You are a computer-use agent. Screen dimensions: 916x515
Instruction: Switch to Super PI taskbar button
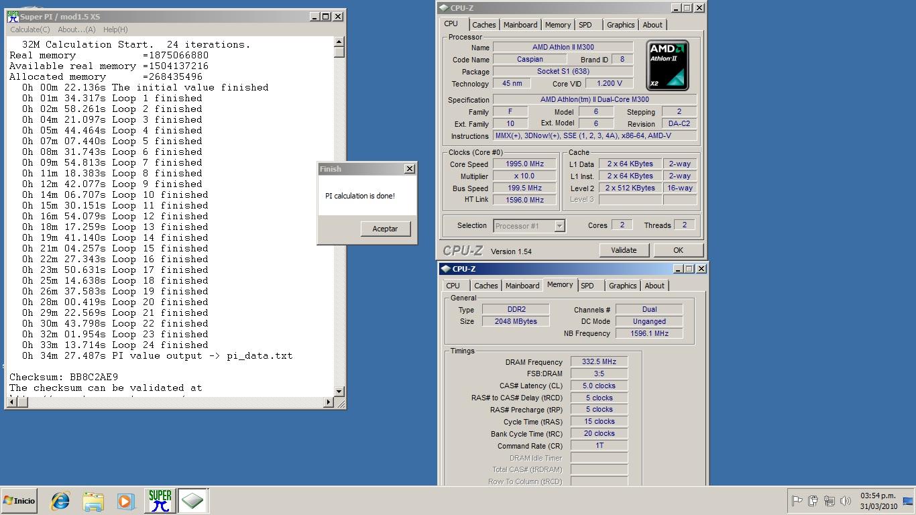point(160,501)
